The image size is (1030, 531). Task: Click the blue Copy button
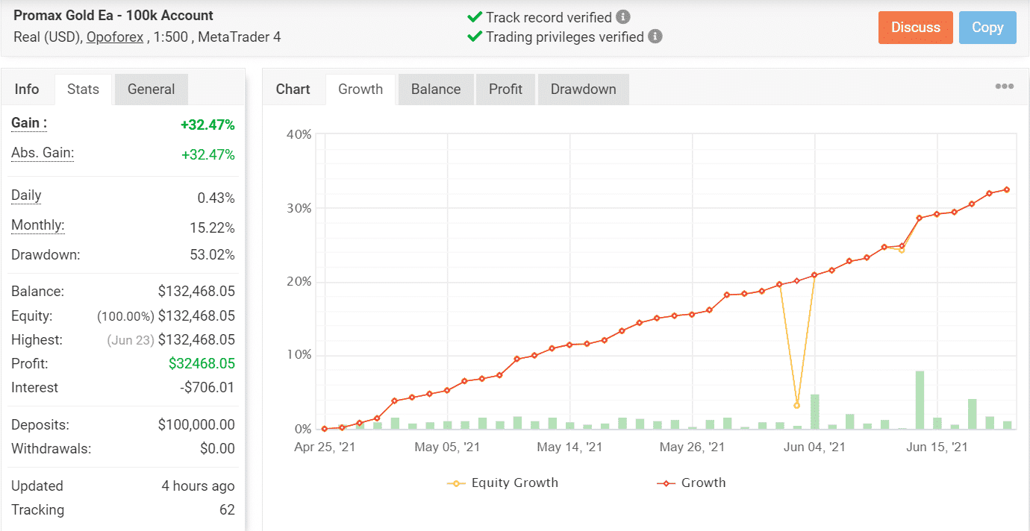click(987, 28)
